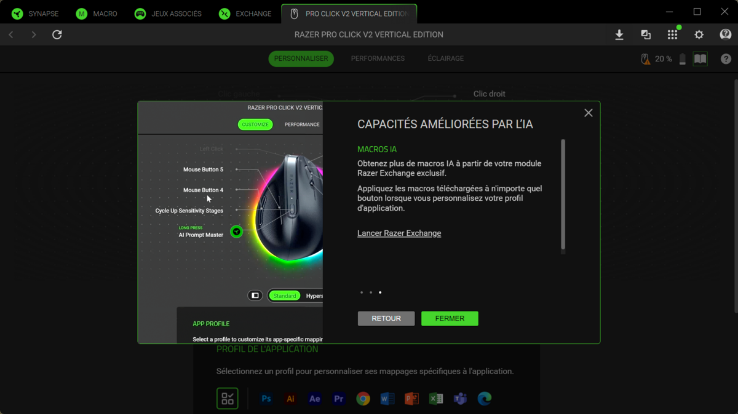Switch to the Synapse tab
Viewport: 738px width, 414px height.
[x=36, y=14]
